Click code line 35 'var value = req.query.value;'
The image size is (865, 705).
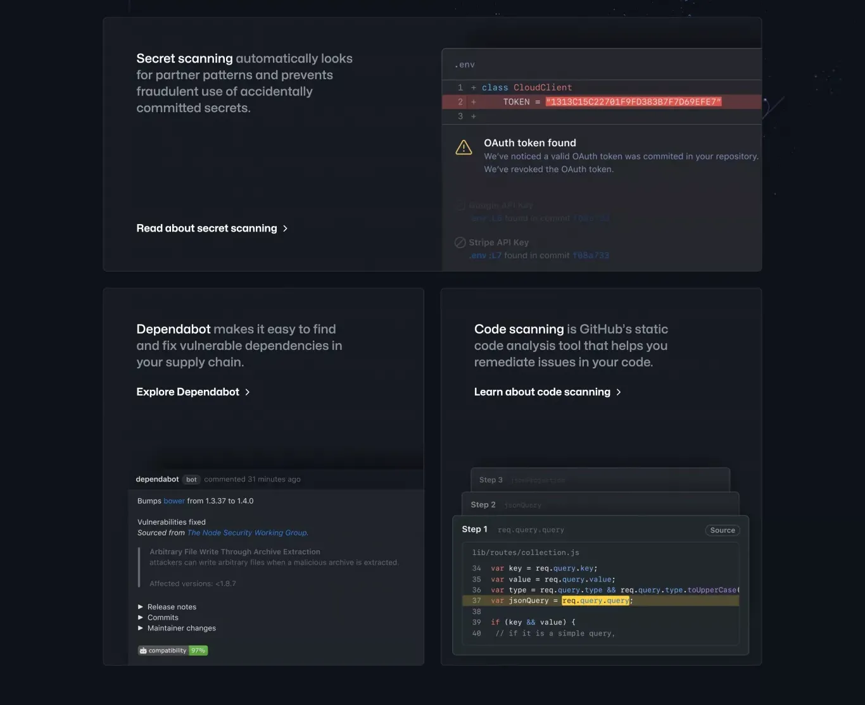(553, 579)
